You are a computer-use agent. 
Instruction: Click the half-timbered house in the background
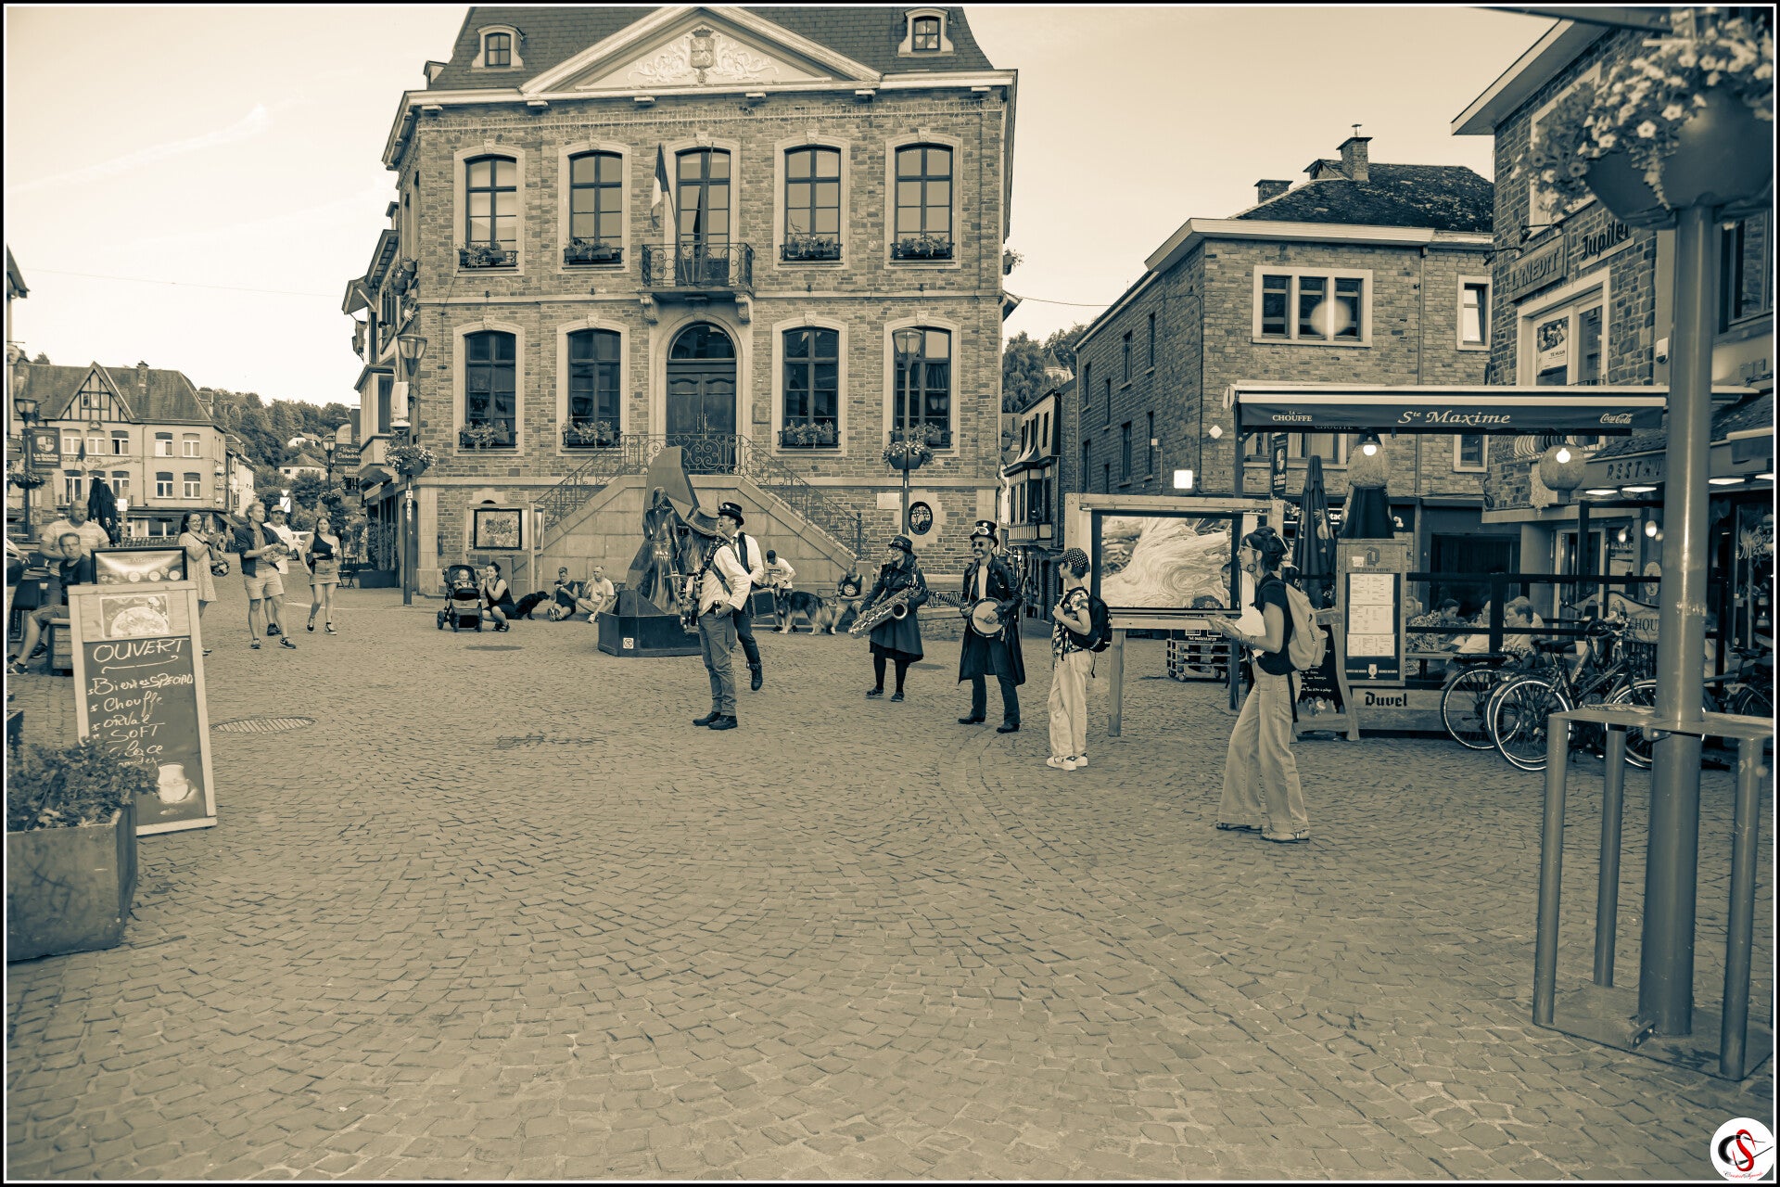pos(97,401)
